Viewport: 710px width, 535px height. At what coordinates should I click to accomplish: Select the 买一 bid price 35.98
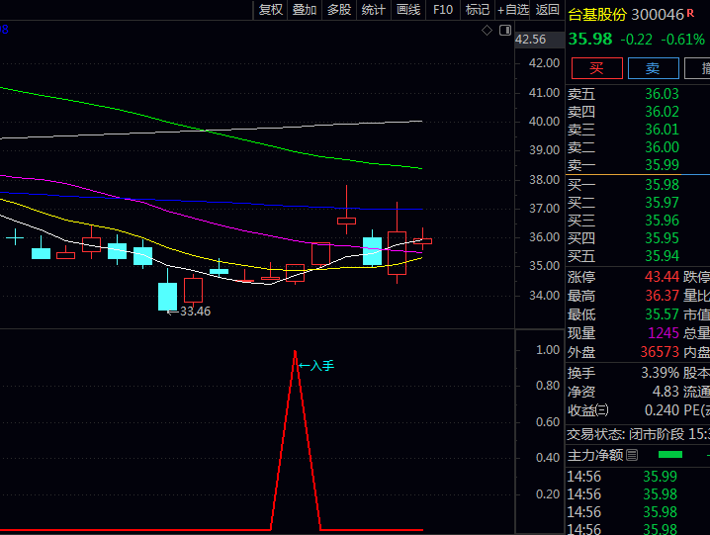click(x=662, y=185)
